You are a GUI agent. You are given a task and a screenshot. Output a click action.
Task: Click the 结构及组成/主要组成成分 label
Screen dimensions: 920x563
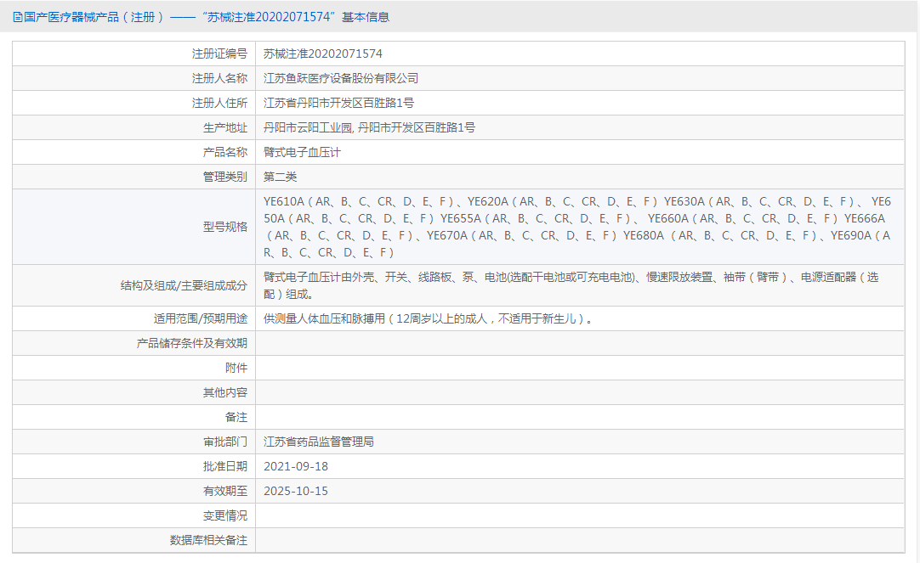coord(184,286)
